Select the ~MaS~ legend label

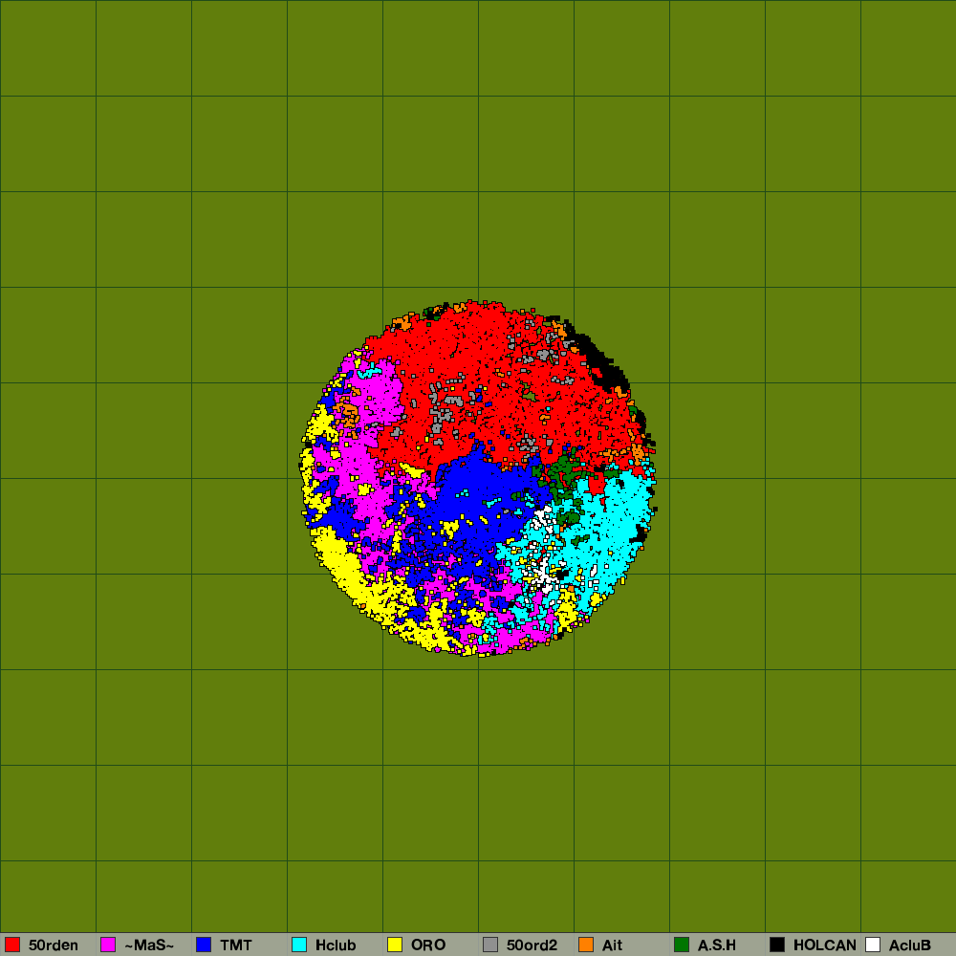pyautogui.click(x=149, y=945)
